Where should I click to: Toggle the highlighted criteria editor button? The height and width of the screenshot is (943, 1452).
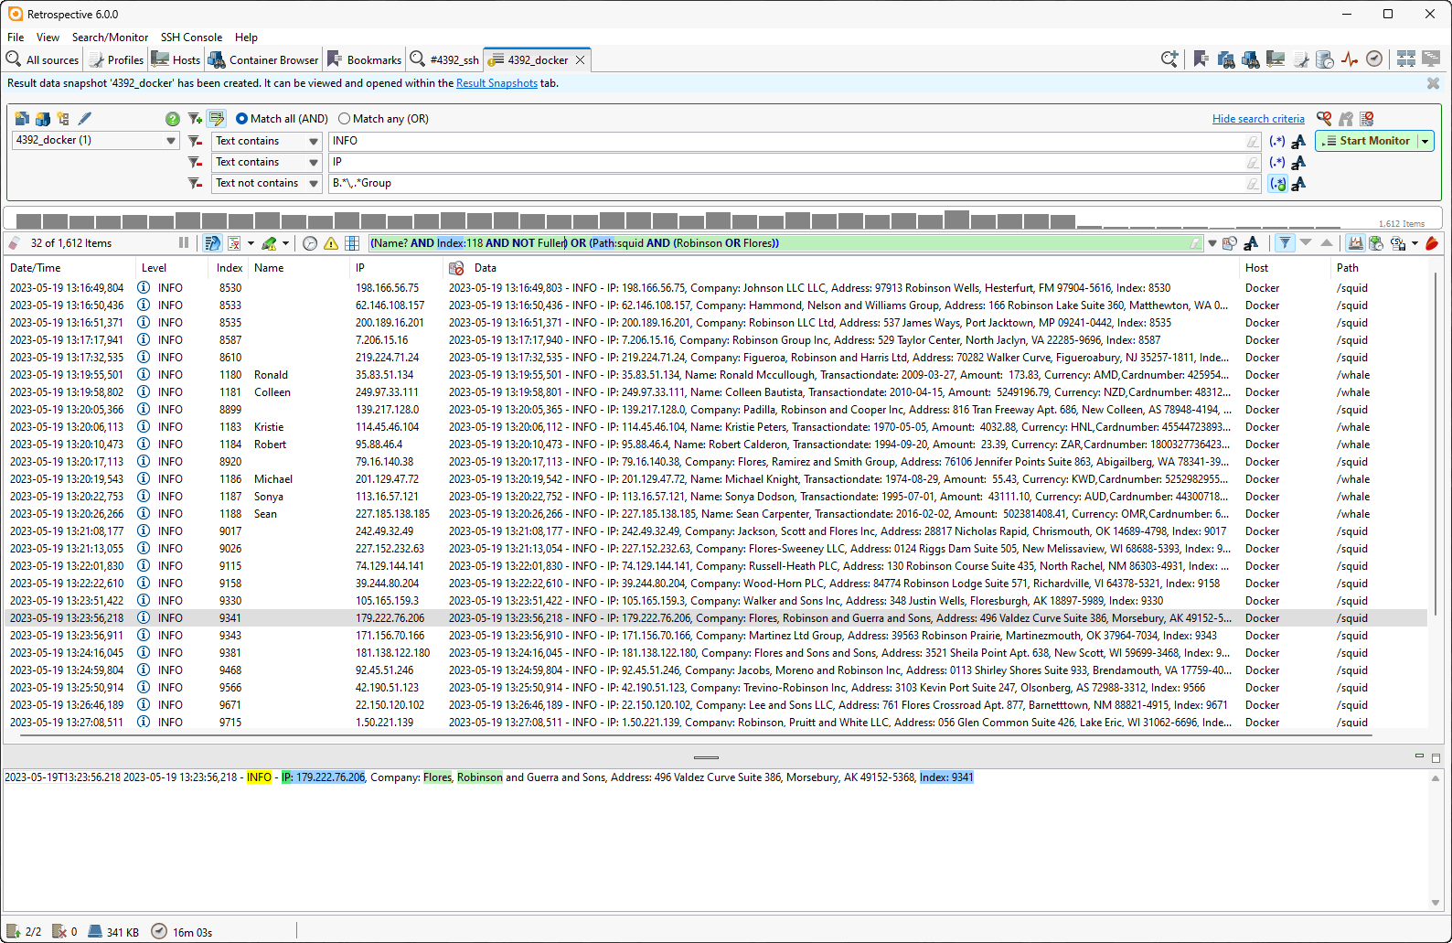(217, 119)
